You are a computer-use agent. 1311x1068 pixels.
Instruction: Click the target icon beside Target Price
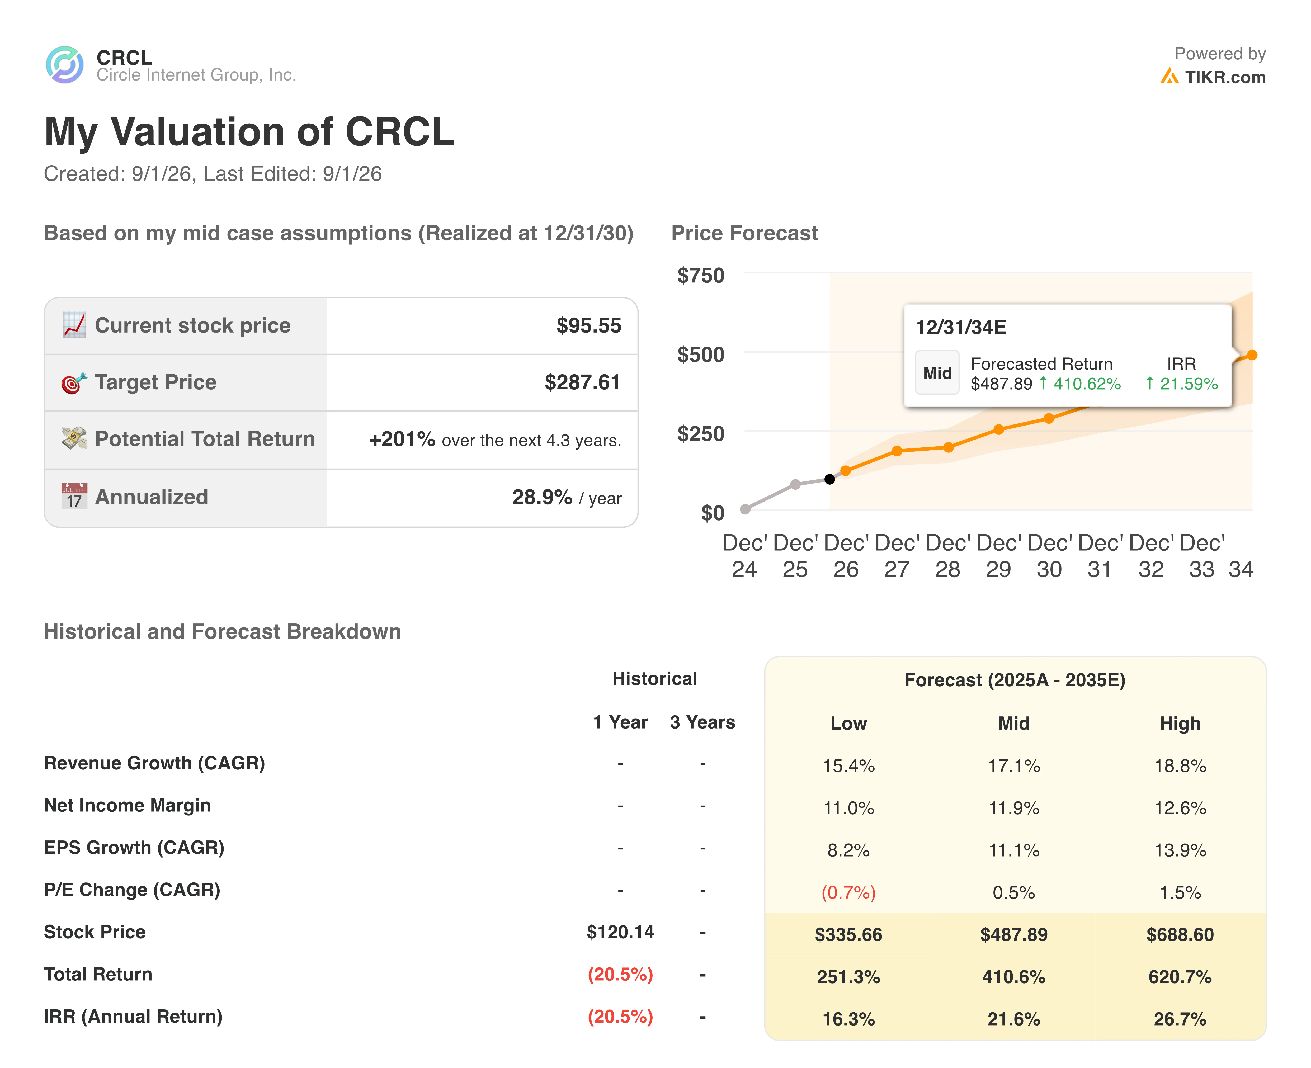coord(74,383)
